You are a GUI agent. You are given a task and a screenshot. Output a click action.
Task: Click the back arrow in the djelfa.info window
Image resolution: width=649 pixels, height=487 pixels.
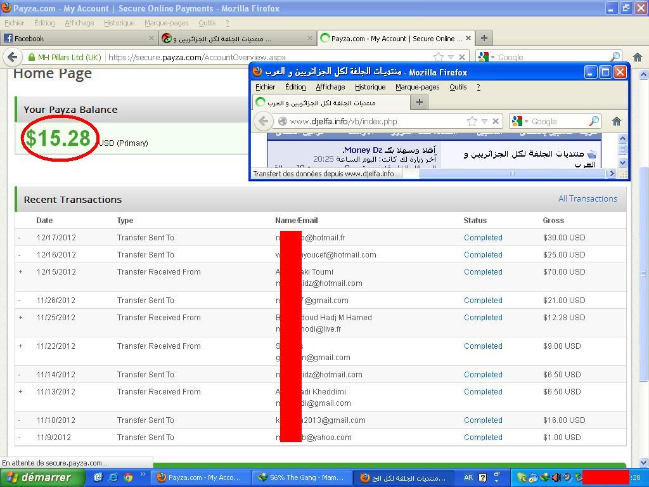pyautogui.click(x=263, y=121)
